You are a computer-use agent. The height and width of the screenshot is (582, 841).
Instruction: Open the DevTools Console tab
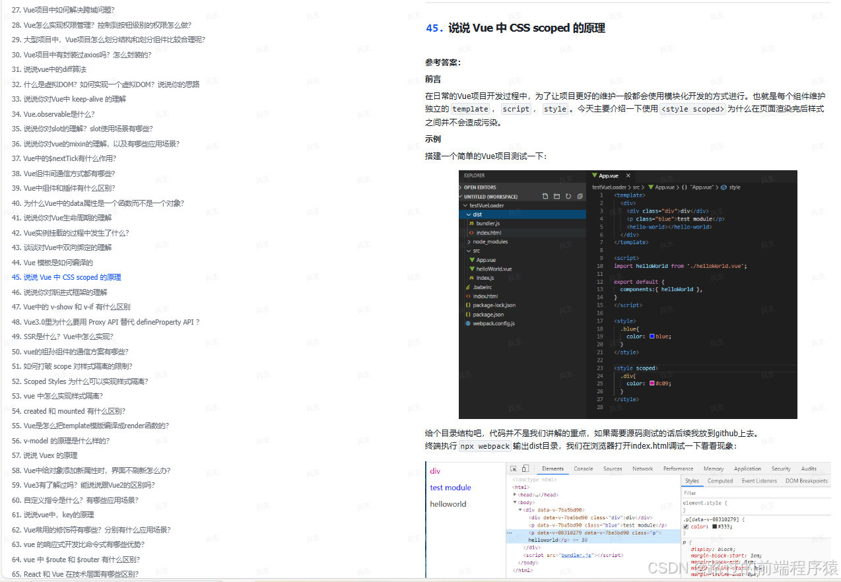pos(584,469)
